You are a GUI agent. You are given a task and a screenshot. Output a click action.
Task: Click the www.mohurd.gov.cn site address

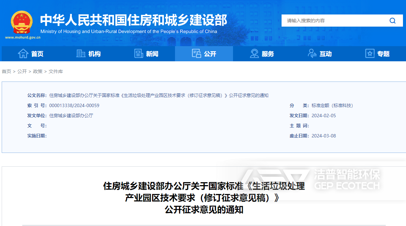point(23,37)
